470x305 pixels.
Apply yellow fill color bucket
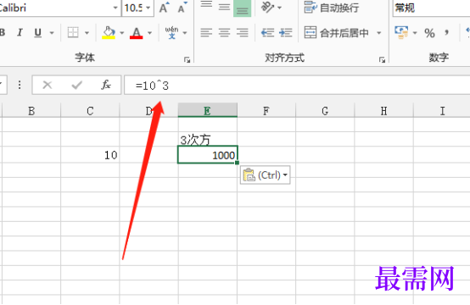coord(109,32)
